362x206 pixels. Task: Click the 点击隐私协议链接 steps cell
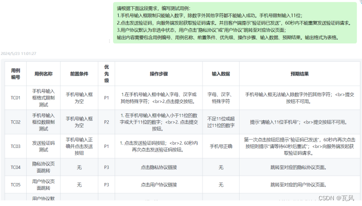click(x=159, y=167)
